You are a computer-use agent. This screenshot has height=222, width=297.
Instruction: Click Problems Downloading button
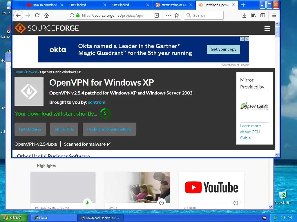coord(109,129)
